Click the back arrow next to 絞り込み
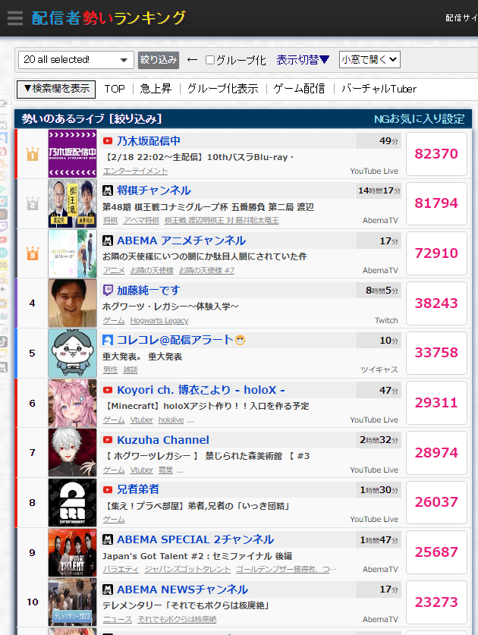The image size is (478, 635). click(192, 60)
